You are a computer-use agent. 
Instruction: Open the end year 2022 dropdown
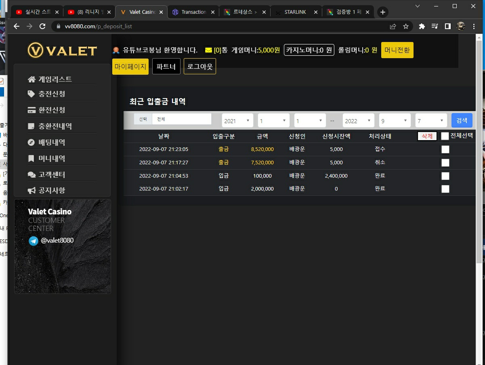(359, 121)
